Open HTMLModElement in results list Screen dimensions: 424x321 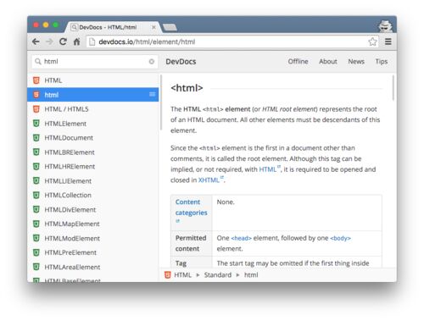click(92, 239)
